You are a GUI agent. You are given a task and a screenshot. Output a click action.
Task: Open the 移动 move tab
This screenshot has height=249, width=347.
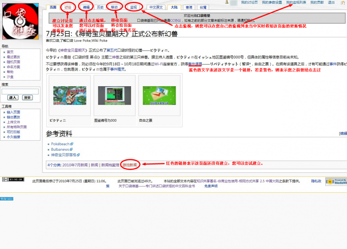[114, 7]
